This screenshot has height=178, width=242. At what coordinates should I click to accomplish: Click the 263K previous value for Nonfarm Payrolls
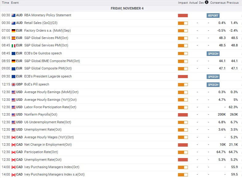(234, 114)
